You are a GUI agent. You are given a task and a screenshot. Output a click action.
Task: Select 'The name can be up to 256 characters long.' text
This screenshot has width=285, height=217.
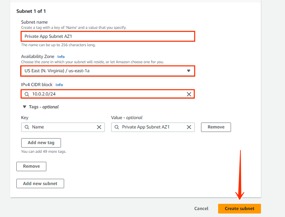(x=58, y=45)
